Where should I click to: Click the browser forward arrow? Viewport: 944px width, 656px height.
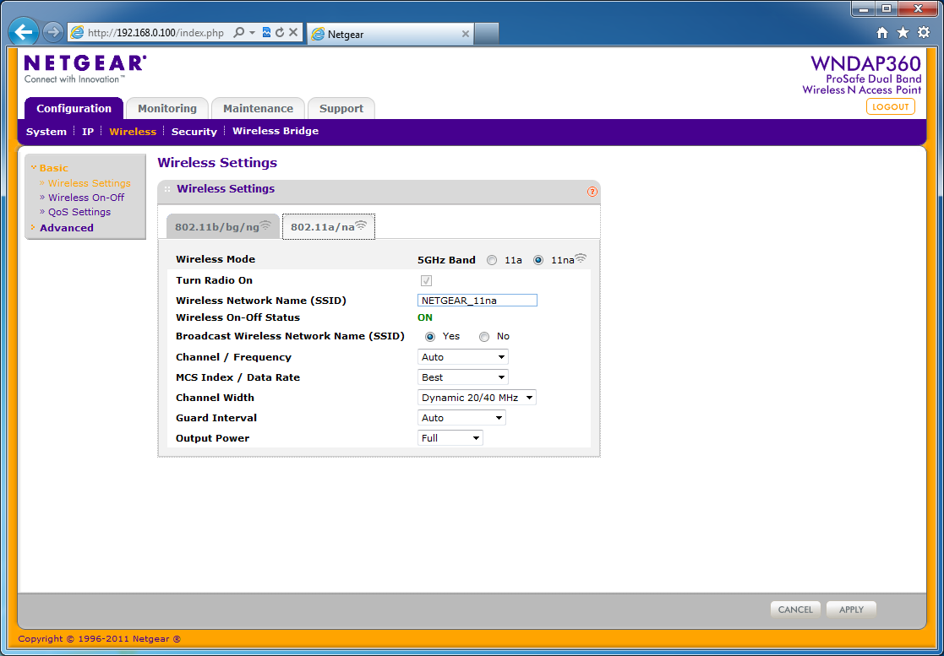pyautogui.click(x=53, y=32)
